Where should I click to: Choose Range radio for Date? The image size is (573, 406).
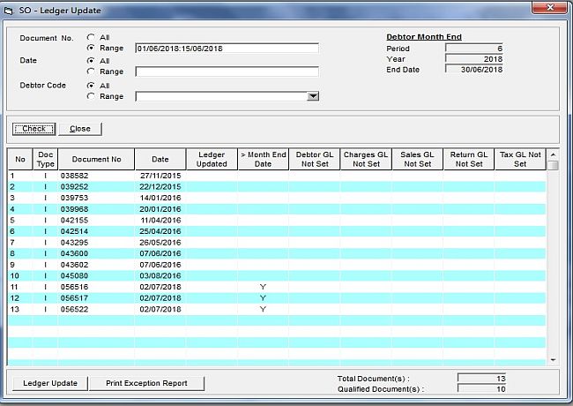pos(91,72)
